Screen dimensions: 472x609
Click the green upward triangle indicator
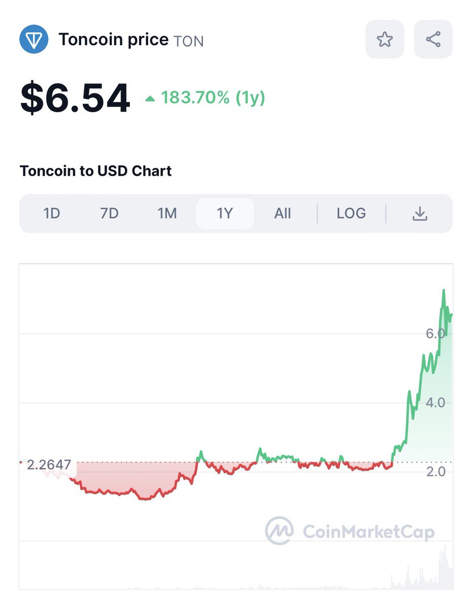(150, 98)
